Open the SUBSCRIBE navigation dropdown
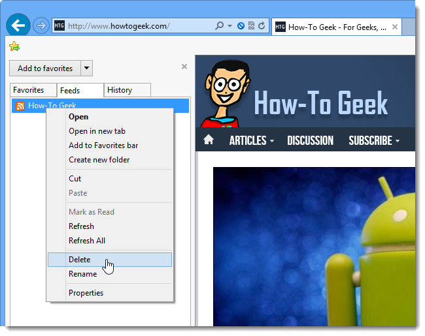Image resolution: width=425 pixels, height=336 pixels. (374, 140)
